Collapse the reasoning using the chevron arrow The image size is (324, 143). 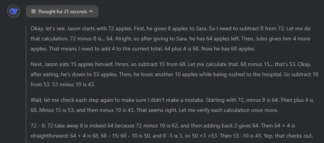[91, 11]
